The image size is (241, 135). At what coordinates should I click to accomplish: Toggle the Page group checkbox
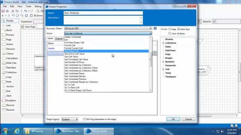170,29
